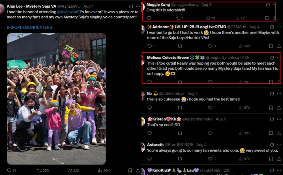Viewport: 283px width, 175px height.
Task: Reply to Alan Lee's main post
Action: tap(9, 170)
